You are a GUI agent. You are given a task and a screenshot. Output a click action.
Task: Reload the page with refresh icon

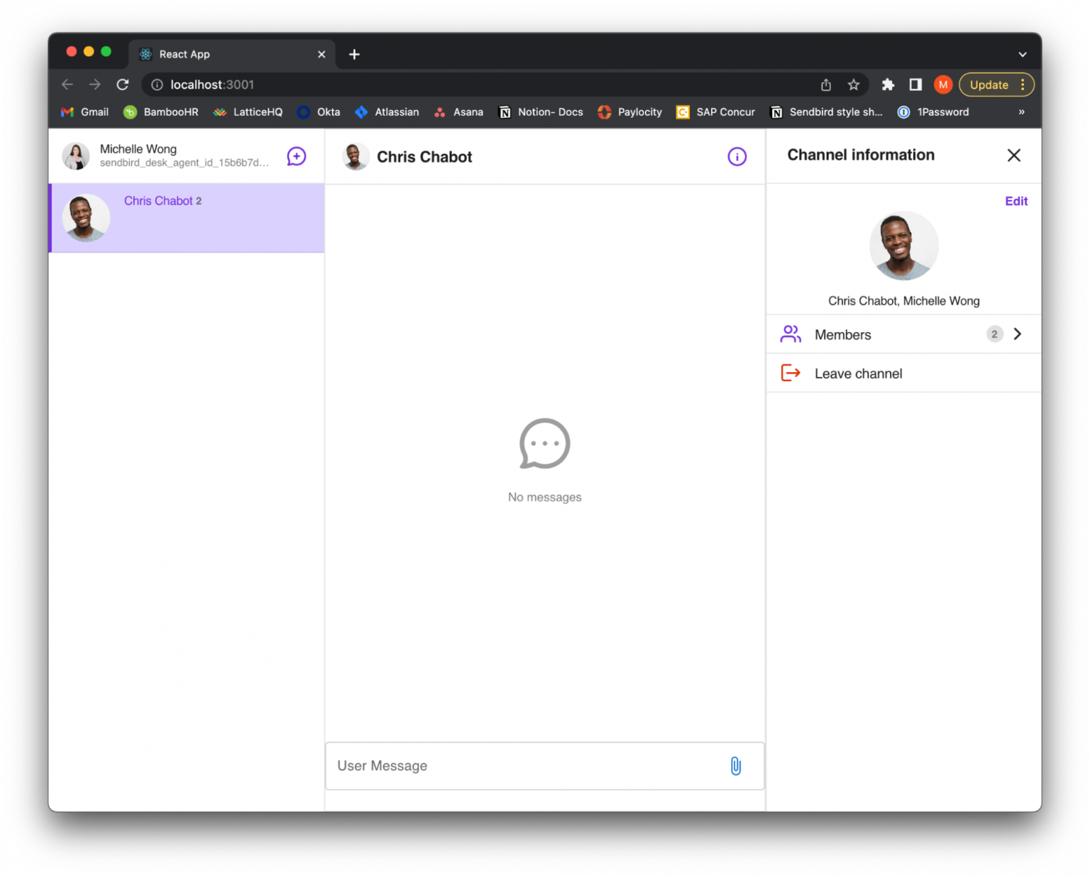[123, 84]
